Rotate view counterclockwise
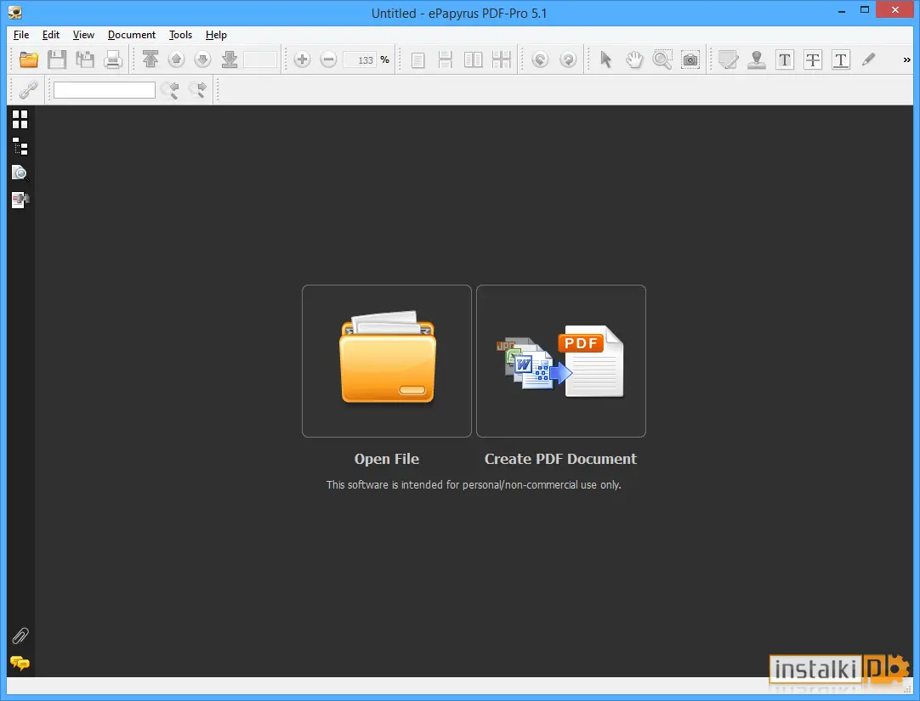Viewport: 920px width, 701px height. tap(541, 59)
